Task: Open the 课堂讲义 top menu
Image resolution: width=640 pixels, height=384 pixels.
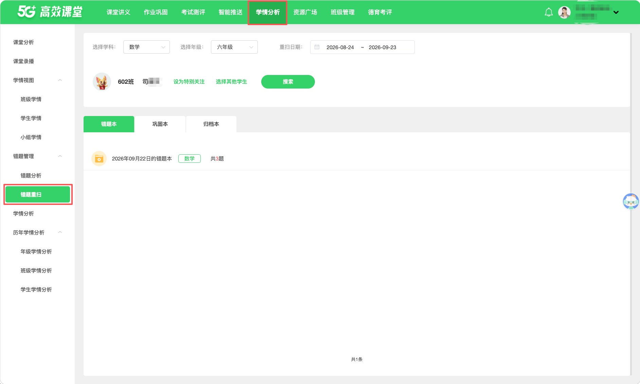Action: click(119, 12)
